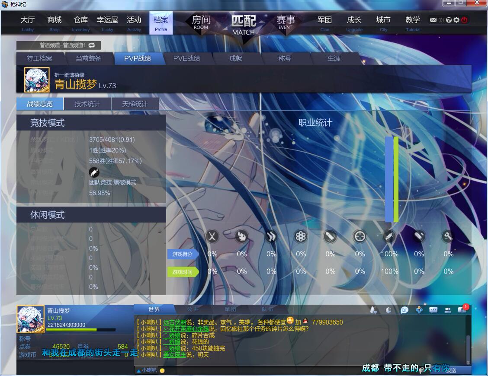Open the 档案 Profile menu

[161, 23]
